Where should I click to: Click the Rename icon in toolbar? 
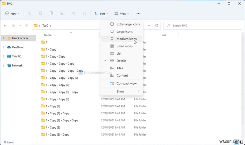[62, 14]
